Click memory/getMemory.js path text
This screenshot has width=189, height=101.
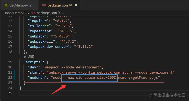[x=138, y=78]
